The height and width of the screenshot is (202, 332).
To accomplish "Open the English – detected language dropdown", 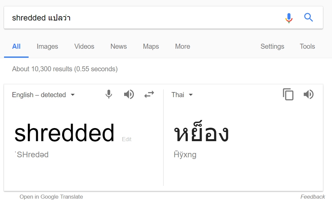I will (x=43, y=95).
